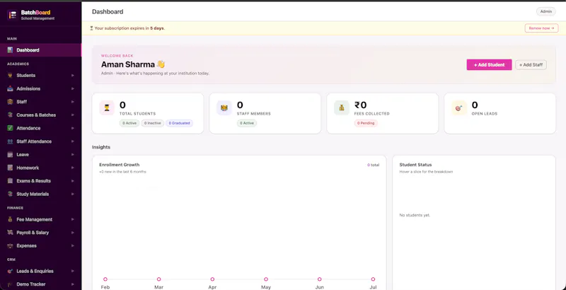Image resolution: width=566 pixels, height=290 pixels.
Task: Click the Expenses sidebar icon
Action: pos(10,245)
